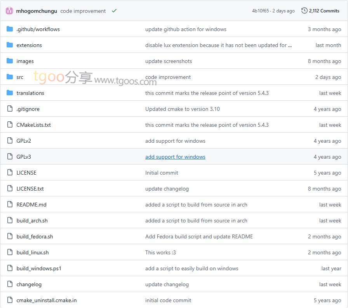Click the file icon next to build_windows.ps1
This screenshot has height=308, width=348.
click(x=10, y=268)
